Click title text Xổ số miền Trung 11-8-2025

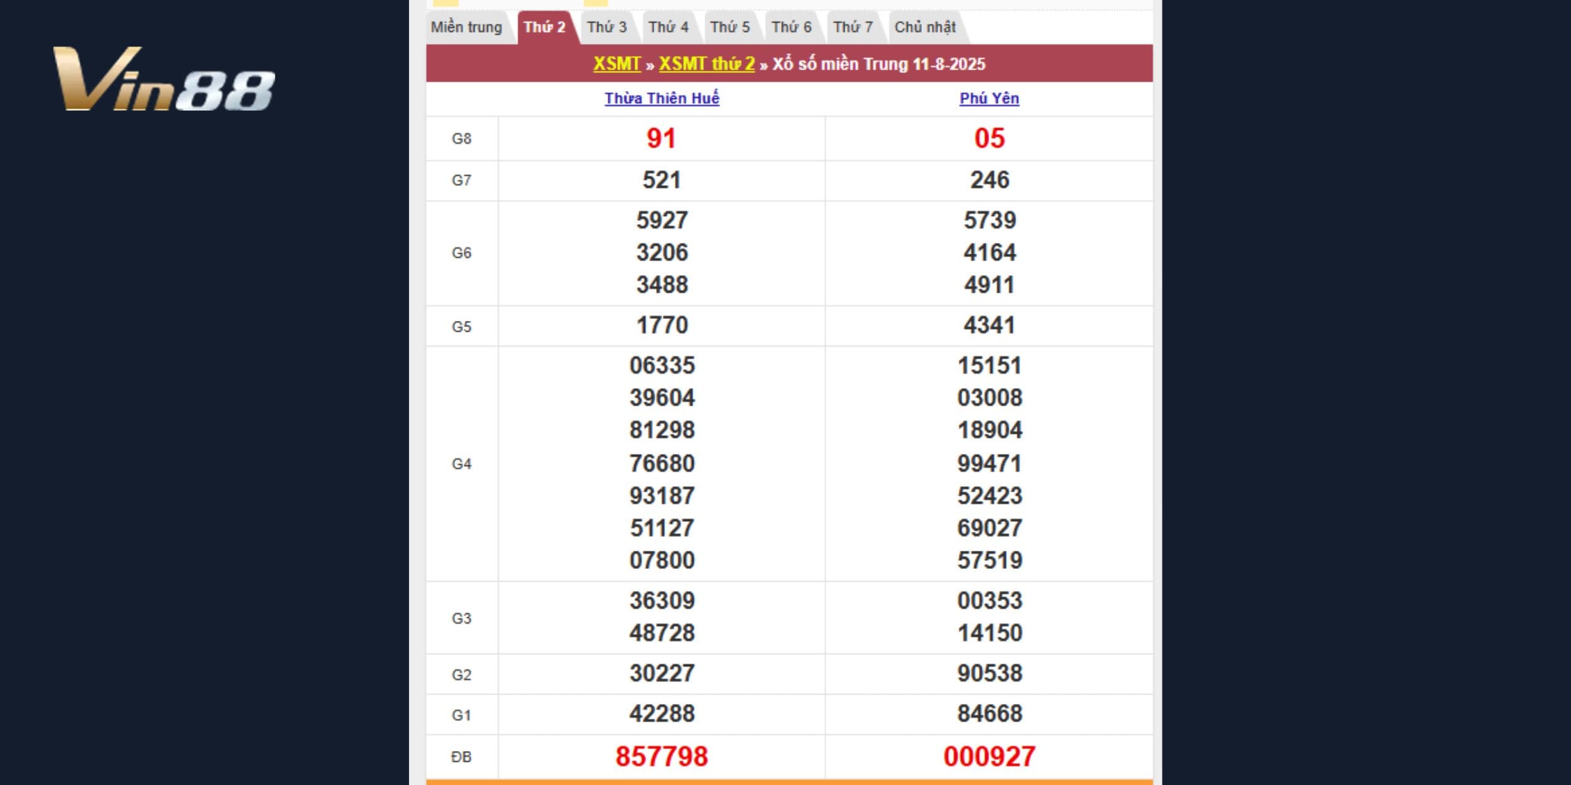pyautogui.click(x=879, y=64)
